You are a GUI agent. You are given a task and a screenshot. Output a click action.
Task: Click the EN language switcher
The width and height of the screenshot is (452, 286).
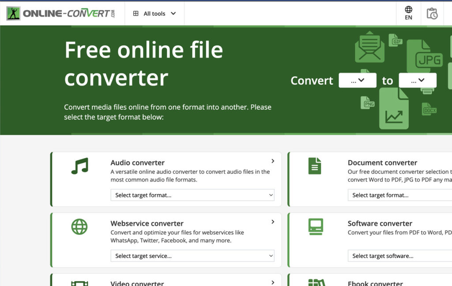(x=408, y=13)
